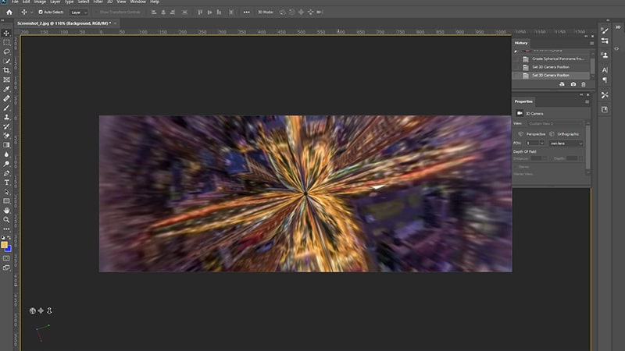Screen dimensions: 625x351
Task: Select the Move tool in the toolbar
Action: (x=7, y=33)
